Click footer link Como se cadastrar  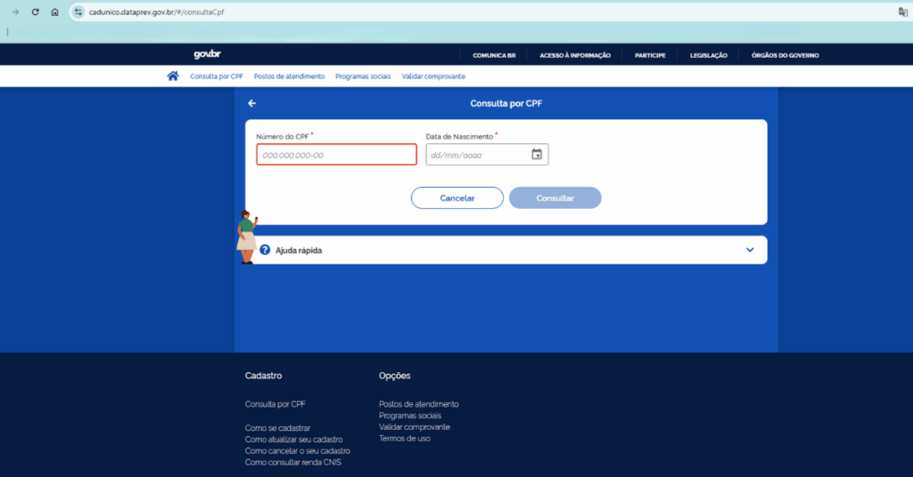tap(277, 428)
